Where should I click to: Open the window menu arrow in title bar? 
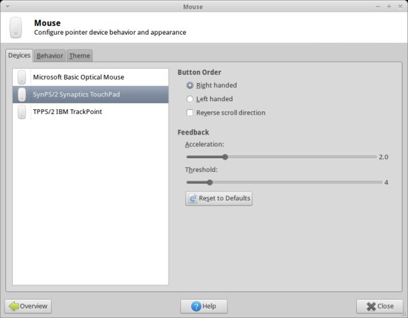tap(7, 7)
